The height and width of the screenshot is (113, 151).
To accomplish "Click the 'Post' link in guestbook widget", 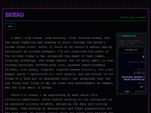I will 141,69.
